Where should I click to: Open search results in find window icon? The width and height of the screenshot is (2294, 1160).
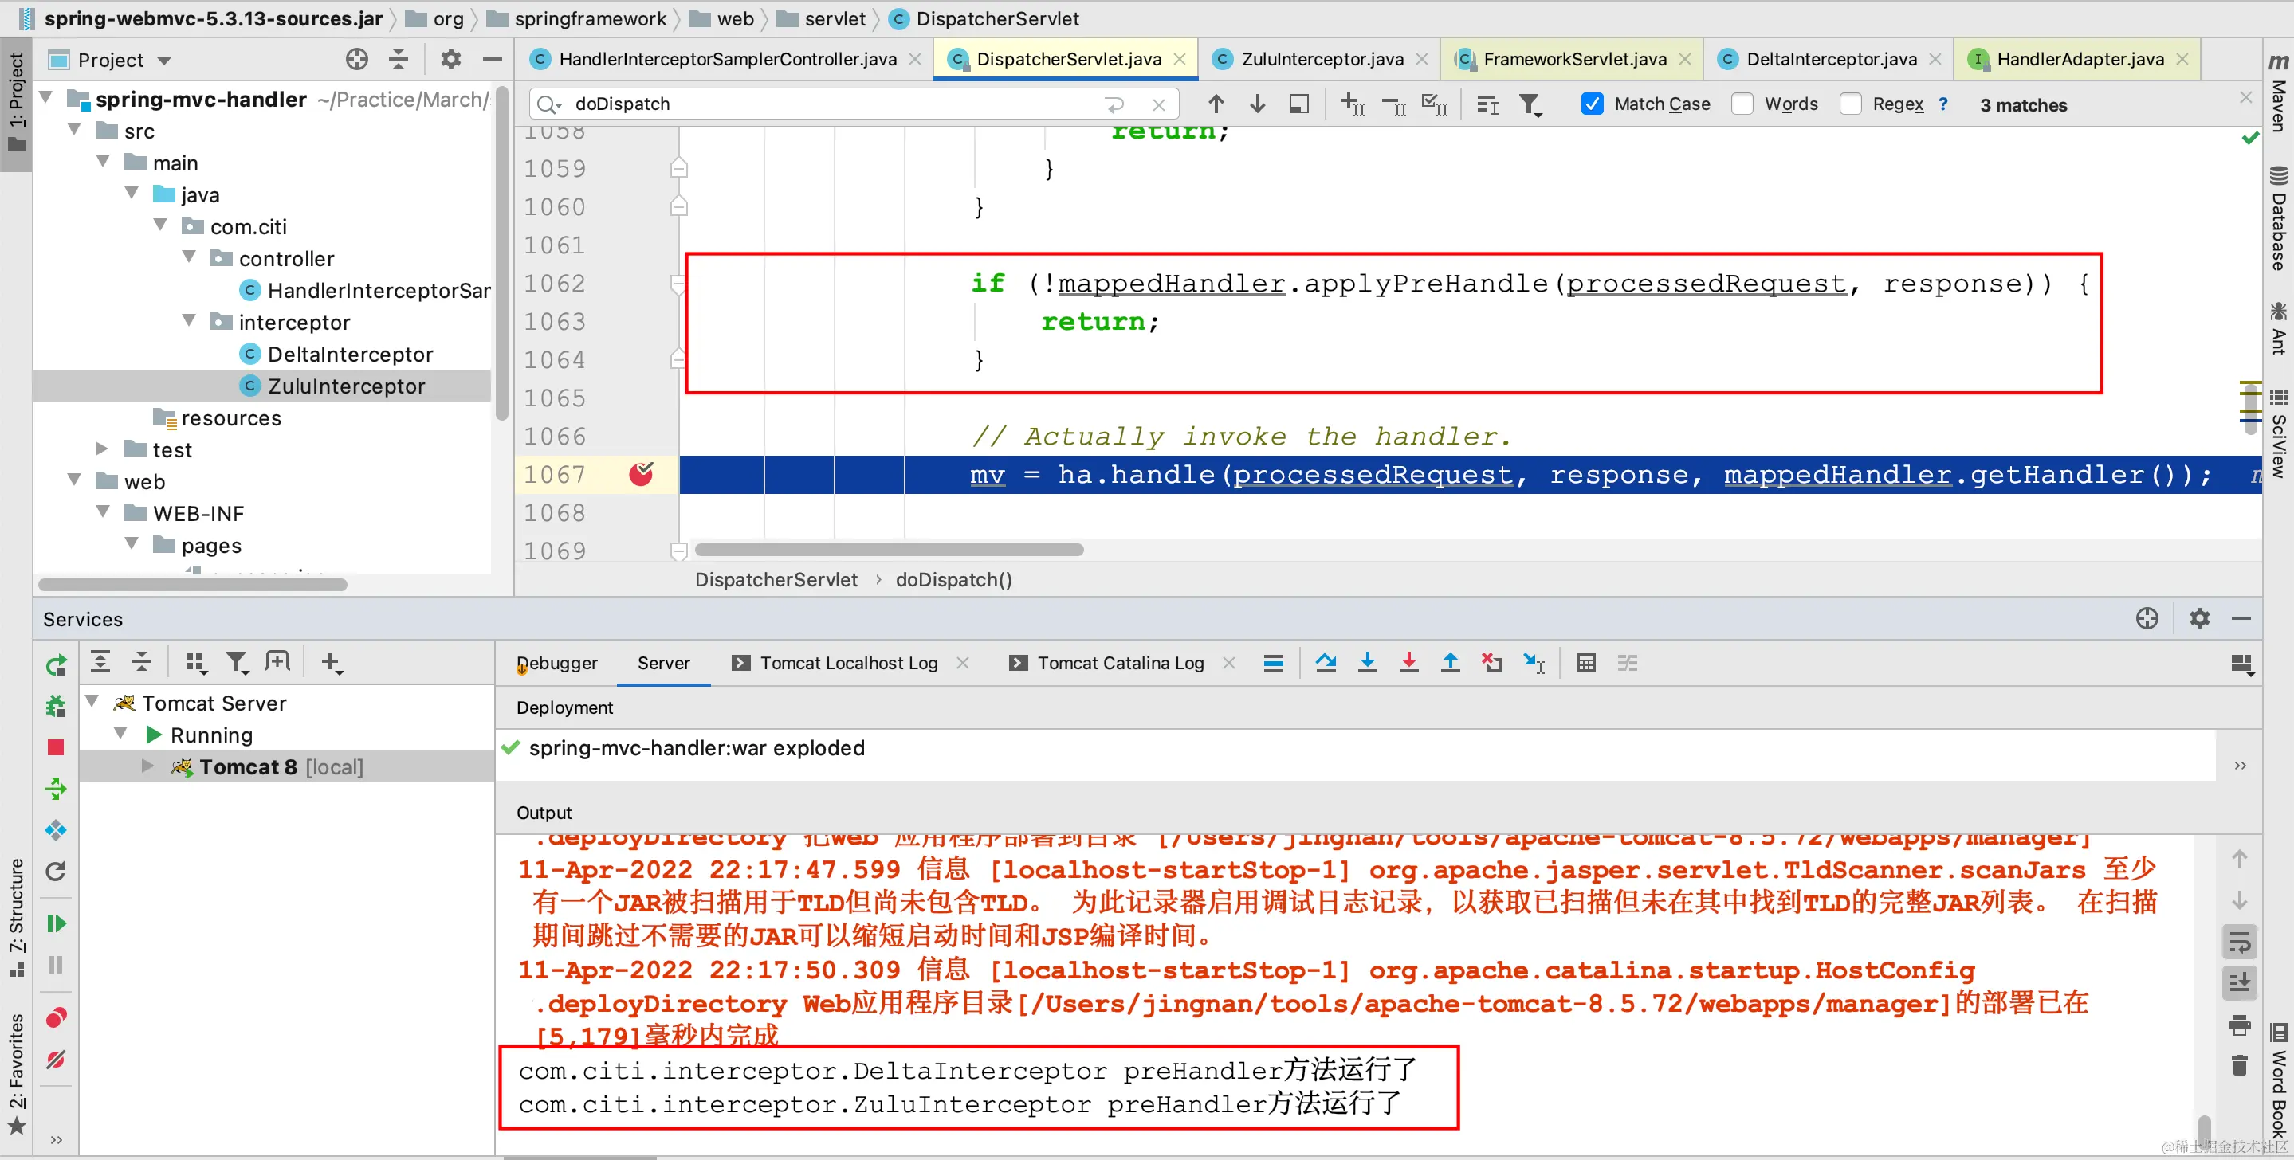click(x=1299, y=104)
